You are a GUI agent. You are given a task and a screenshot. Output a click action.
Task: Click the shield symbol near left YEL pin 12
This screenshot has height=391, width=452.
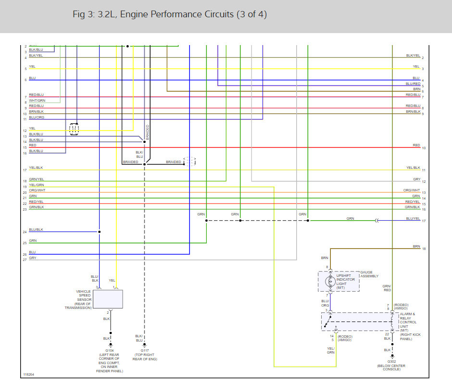pyautogui.click(x=74, y=129)
